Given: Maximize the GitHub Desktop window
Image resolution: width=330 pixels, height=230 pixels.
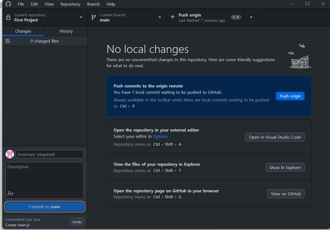Looking at the screenshot, I should 307,4.
